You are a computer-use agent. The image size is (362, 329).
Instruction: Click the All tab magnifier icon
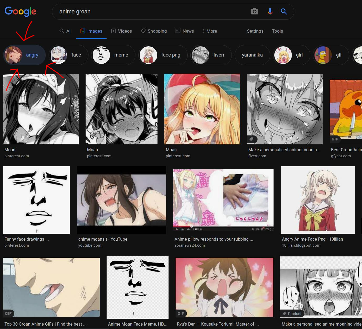tap(62, 31)
